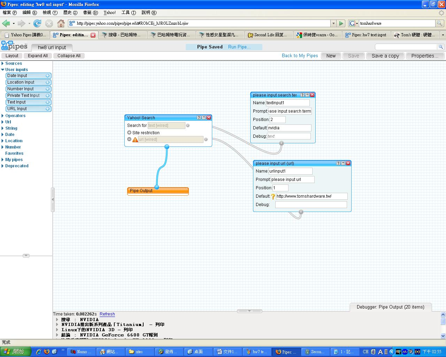Click Expand All button
The height and width of the screenshot is (357, 446).
[x=38, y=56]
